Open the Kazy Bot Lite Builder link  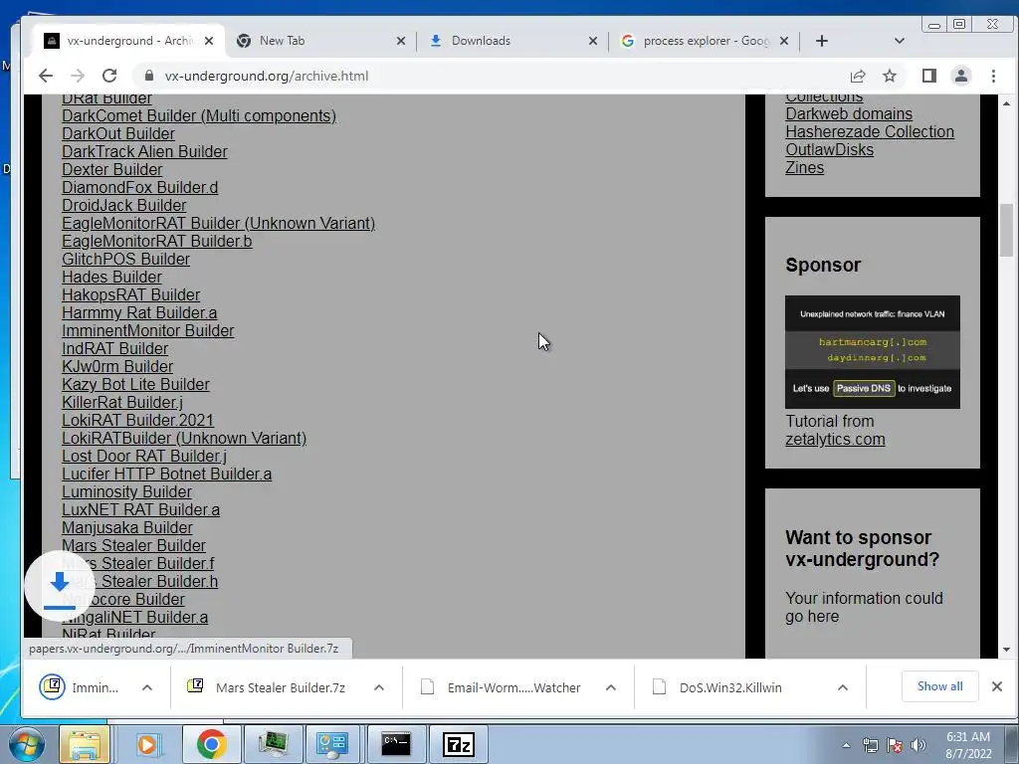[x=135, y=385]
